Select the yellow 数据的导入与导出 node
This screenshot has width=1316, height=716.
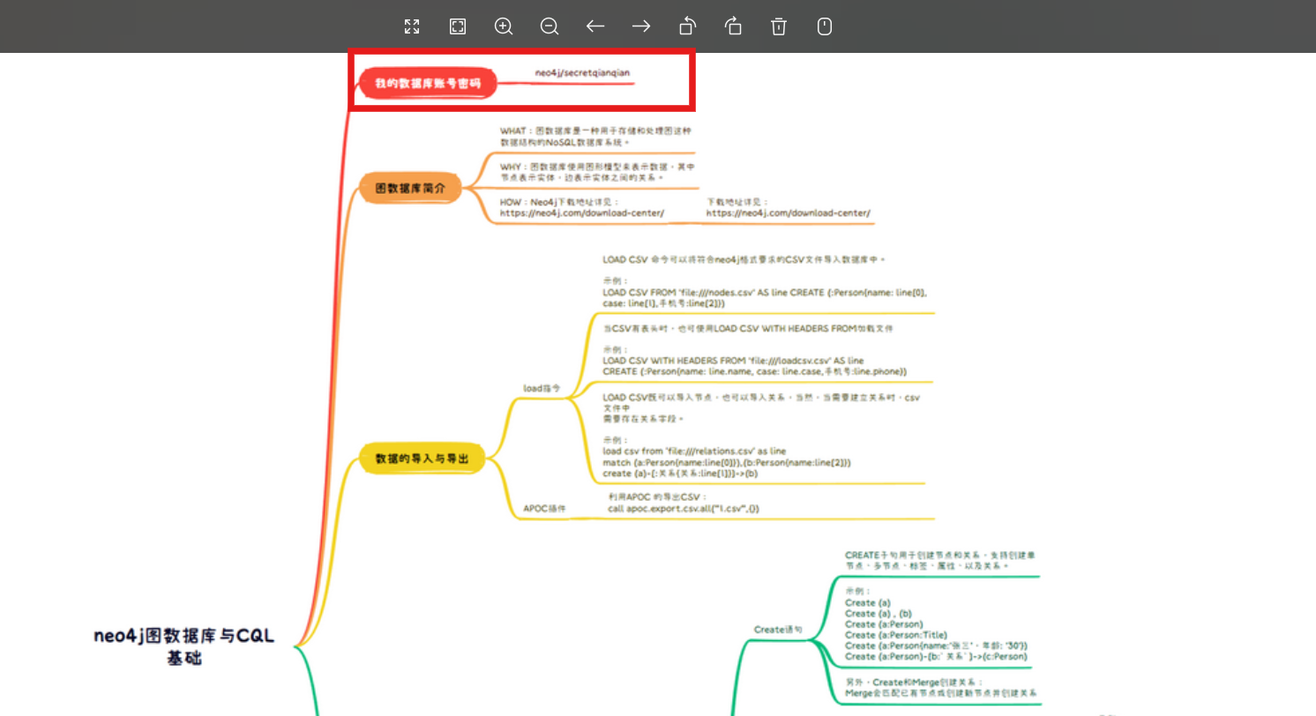click(422, 459)
